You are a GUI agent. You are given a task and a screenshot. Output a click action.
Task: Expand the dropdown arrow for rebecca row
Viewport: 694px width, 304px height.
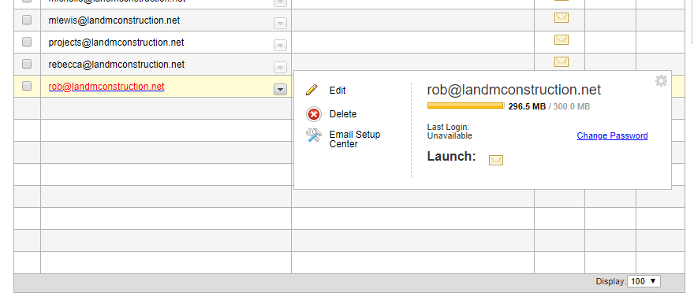coord(280,67)
